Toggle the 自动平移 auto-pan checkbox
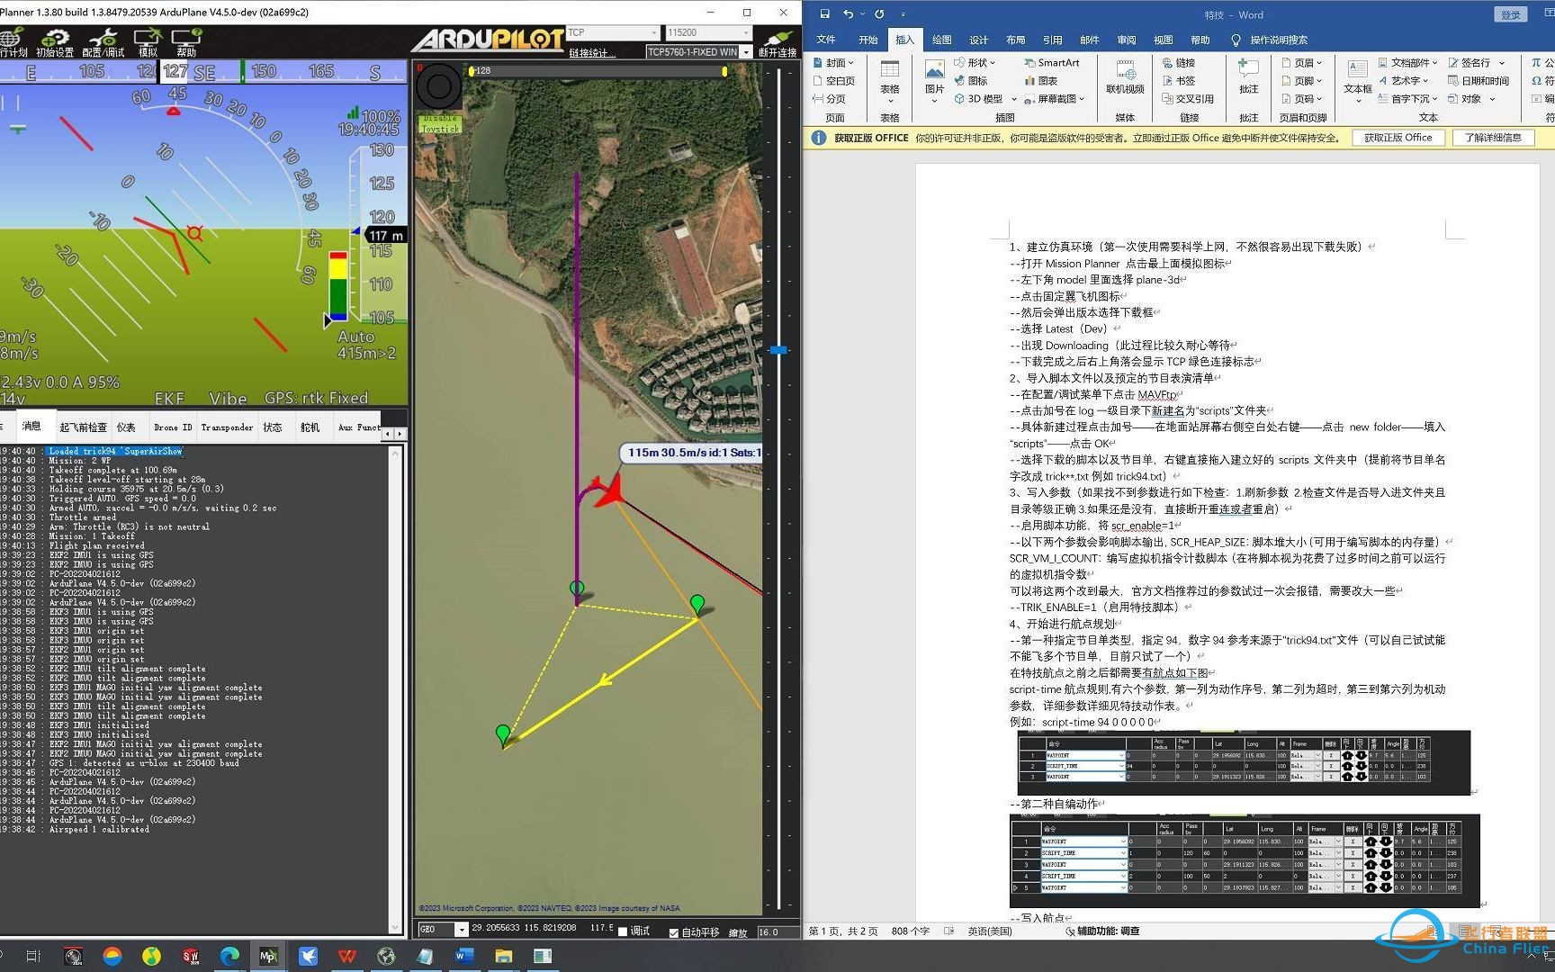 (x=674, y=932)
